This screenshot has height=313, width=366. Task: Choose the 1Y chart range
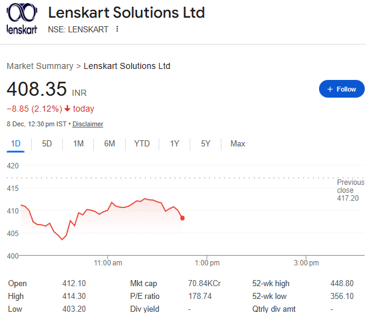click(174, 144)
